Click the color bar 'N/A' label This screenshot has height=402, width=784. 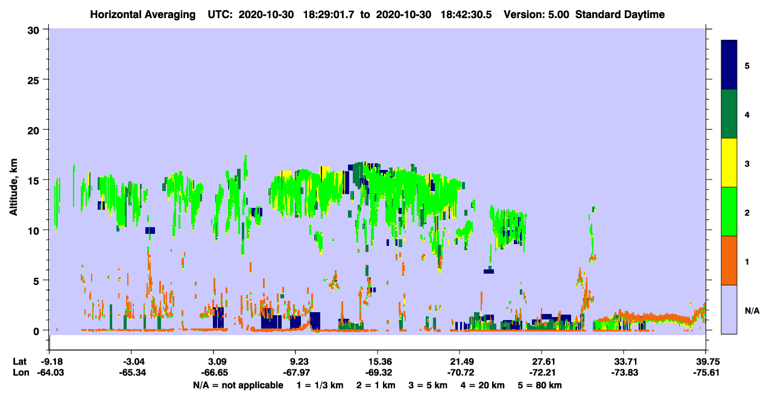[751, 310]
